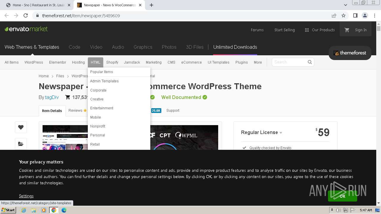Open the Chrome profile avatar
Viewport: 381px width, 214px height.
click(365, 15)
